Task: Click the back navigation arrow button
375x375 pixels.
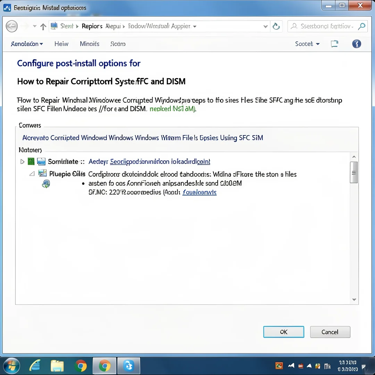Action: (x=11, y=26)
